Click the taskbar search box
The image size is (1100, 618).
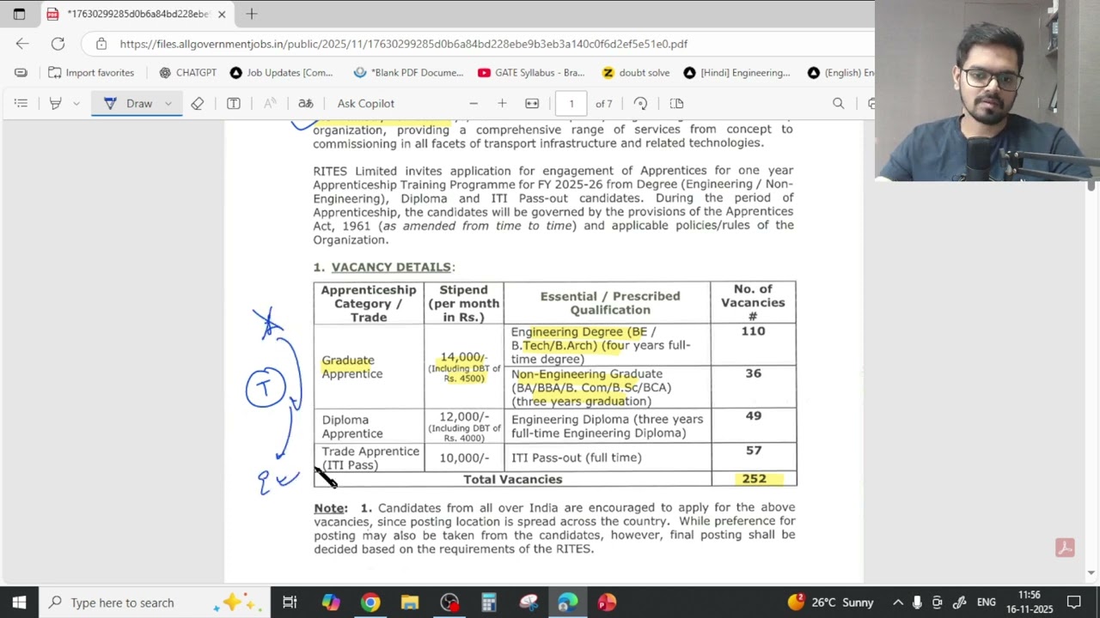(155, 603)
